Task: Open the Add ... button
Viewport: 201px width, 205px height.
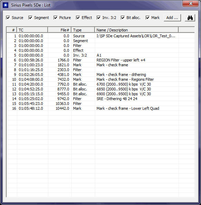Action: tap(172, 18)
